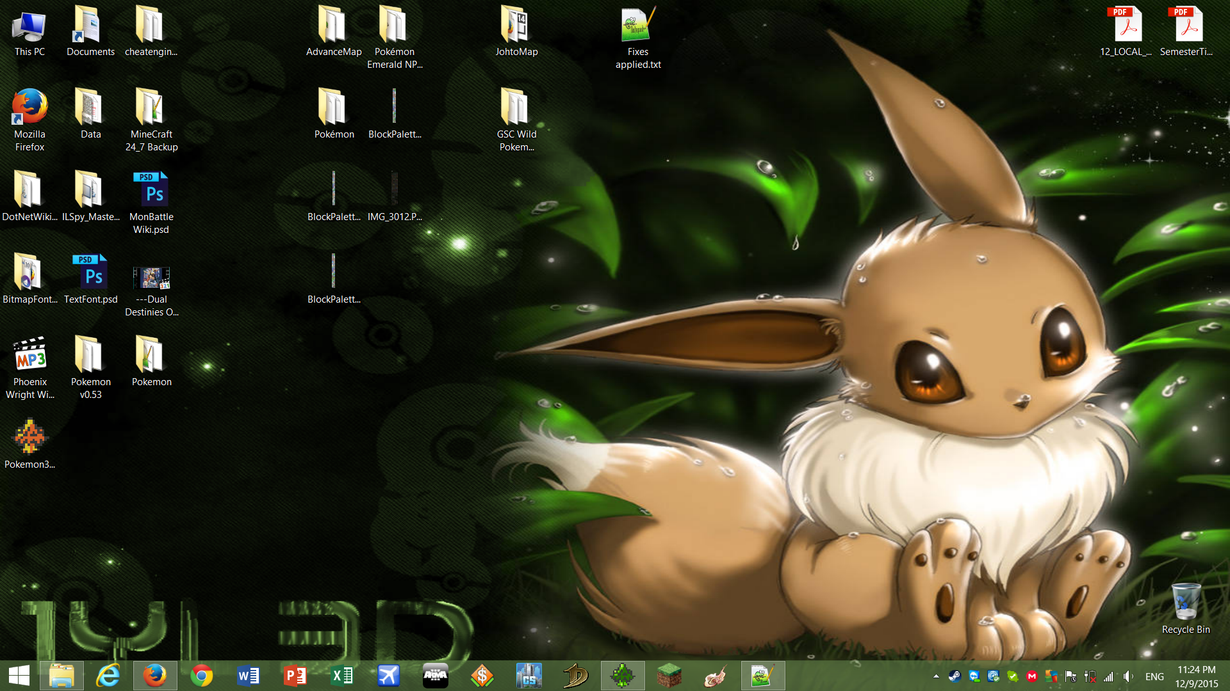
Task: Open the volume speaker control
Action: coord(1128,676)
